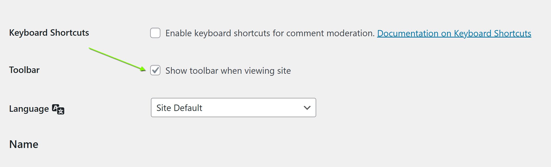Toggle via the 'Show toolbar when viewing site' label

click(228, 71)
